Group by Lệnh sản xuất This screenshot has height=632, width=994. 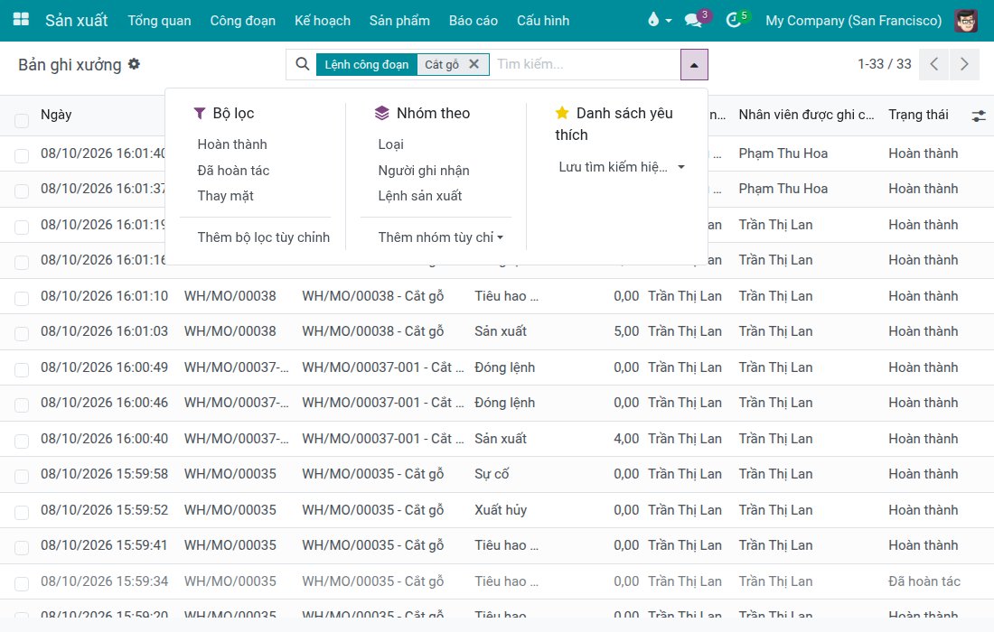(x=419, y=196)
